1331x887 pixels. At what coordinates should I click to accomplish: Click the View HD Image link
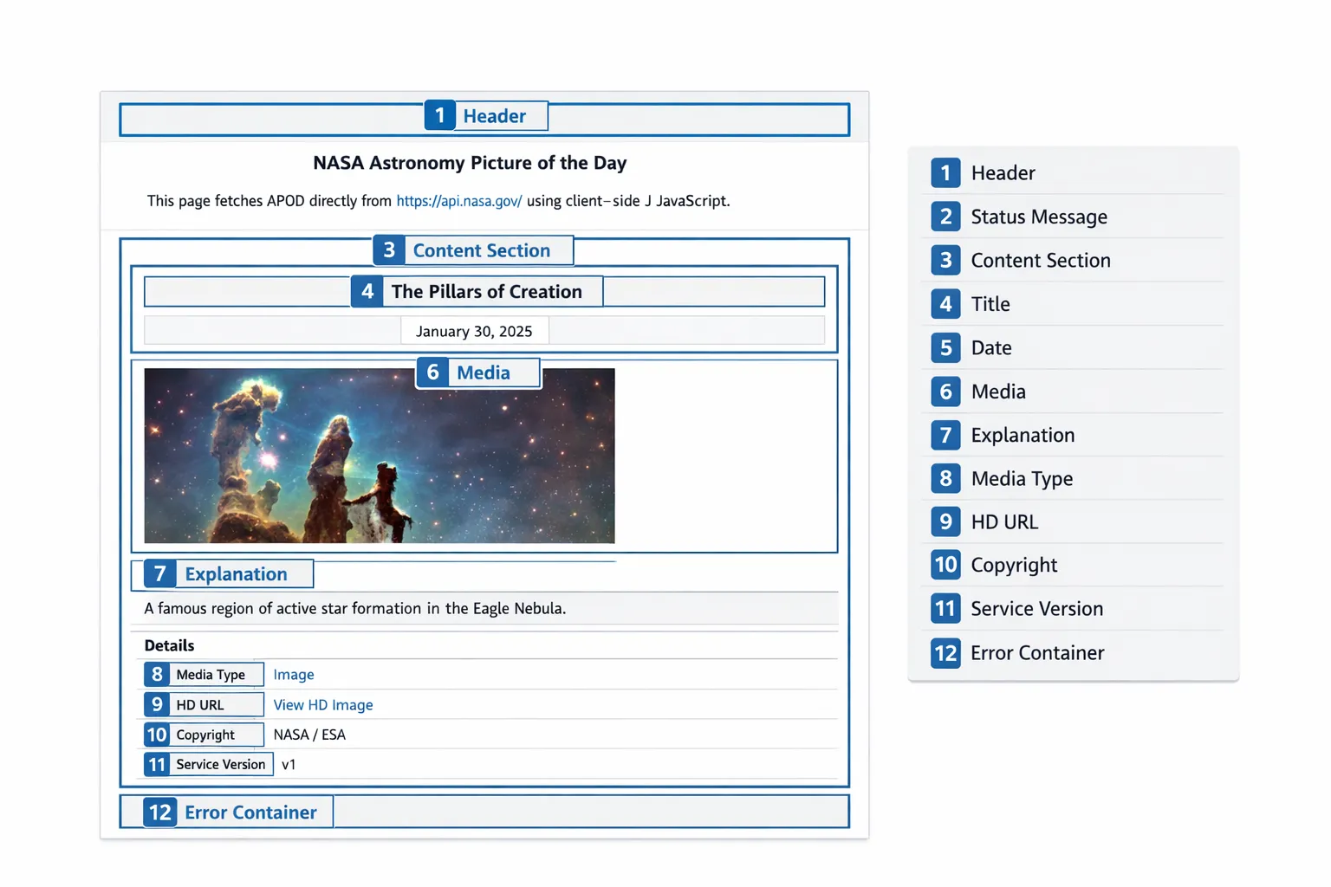[322, 704]
